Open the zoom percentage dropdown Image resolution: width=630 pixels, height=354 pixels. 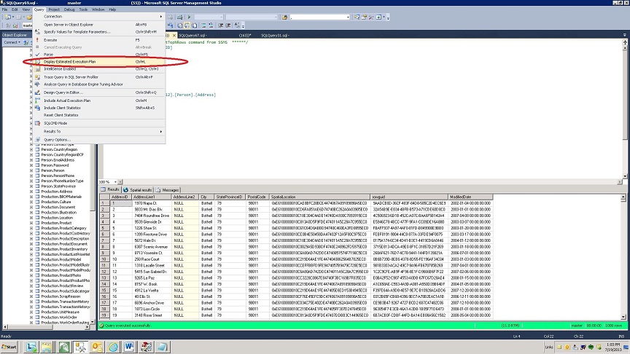click(115, 182)
